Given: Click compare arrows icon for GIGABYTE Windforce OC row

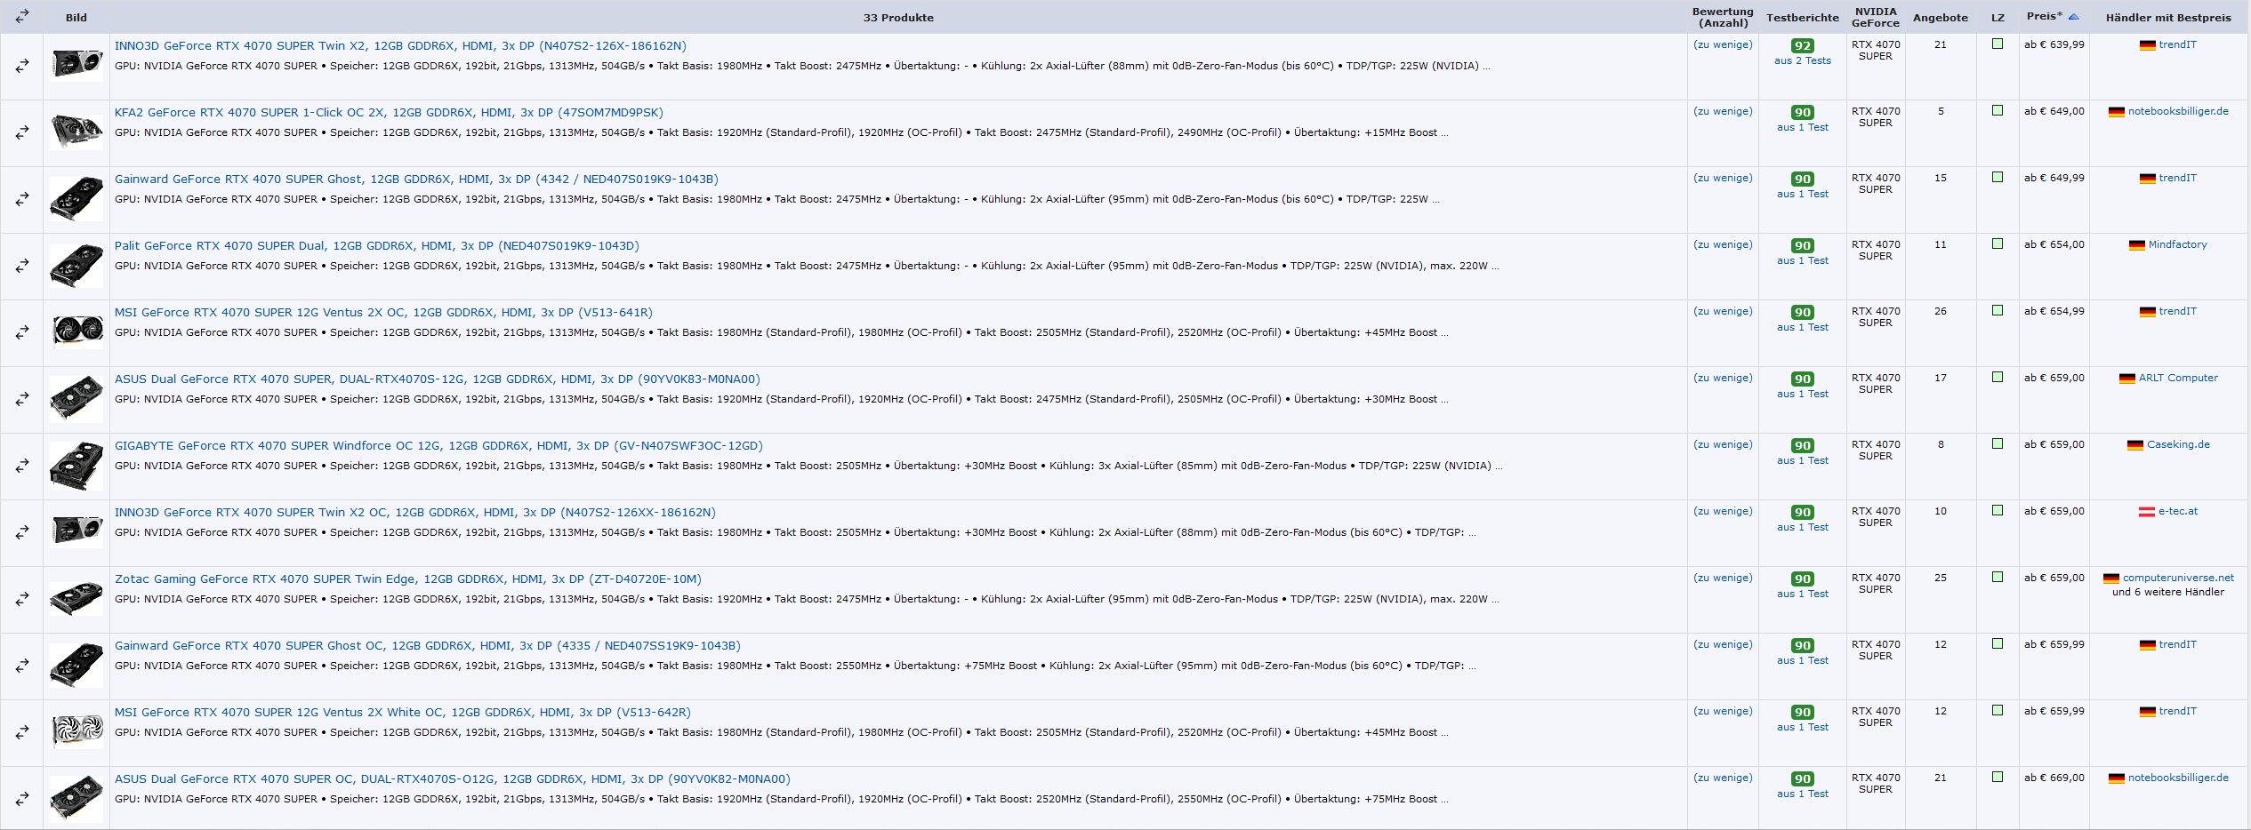Looking at the screenshot, I should click(x=22, y=466).
